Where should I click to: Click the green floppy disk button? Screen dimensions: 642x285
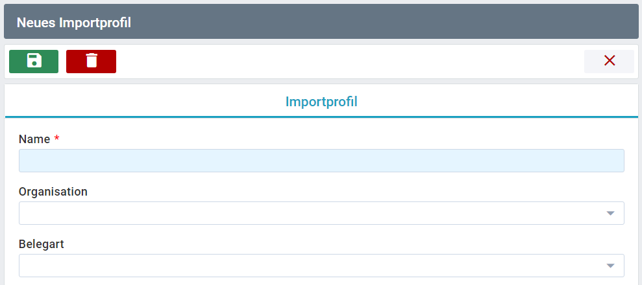pyautogui.click(x=34, y=62)
